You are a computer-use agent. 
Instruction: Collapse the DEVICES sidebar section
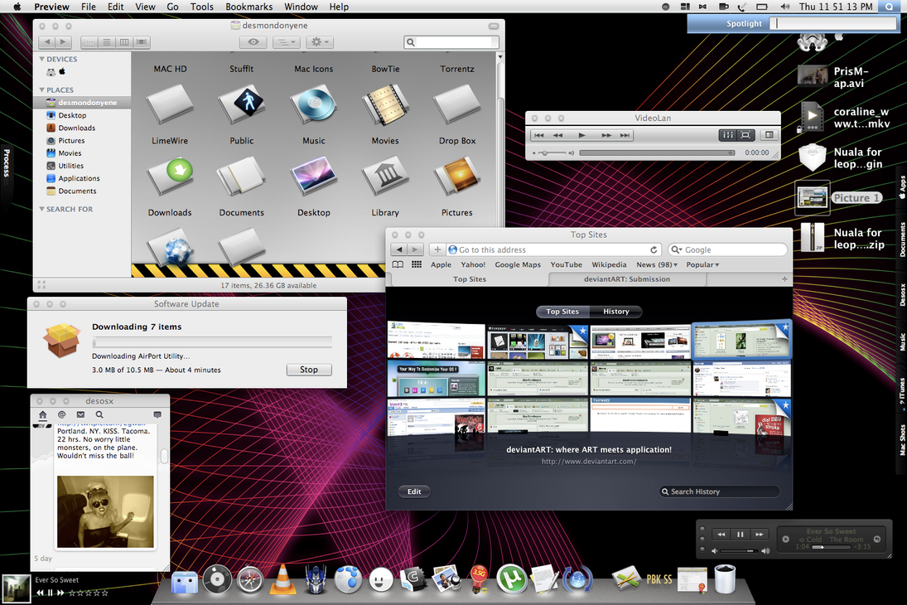[41, 59]
